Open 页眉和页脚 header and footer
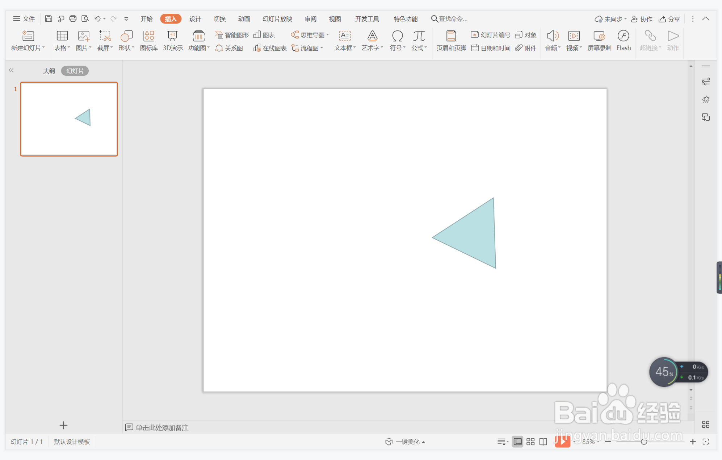The height and width of the screenshot is (460, 722). coord(451,40)
